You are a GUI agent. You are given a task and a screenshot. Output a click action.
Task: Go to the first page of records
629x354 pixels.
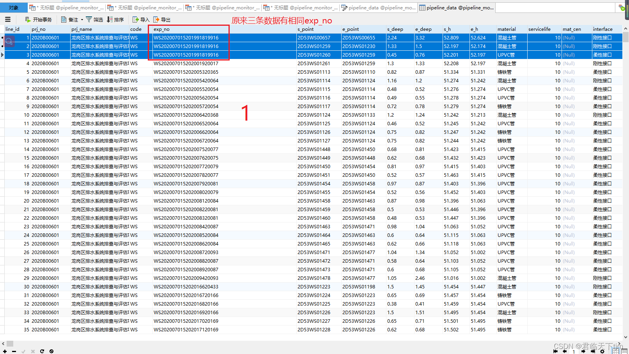pyautogui.click(x=555, y=351)
